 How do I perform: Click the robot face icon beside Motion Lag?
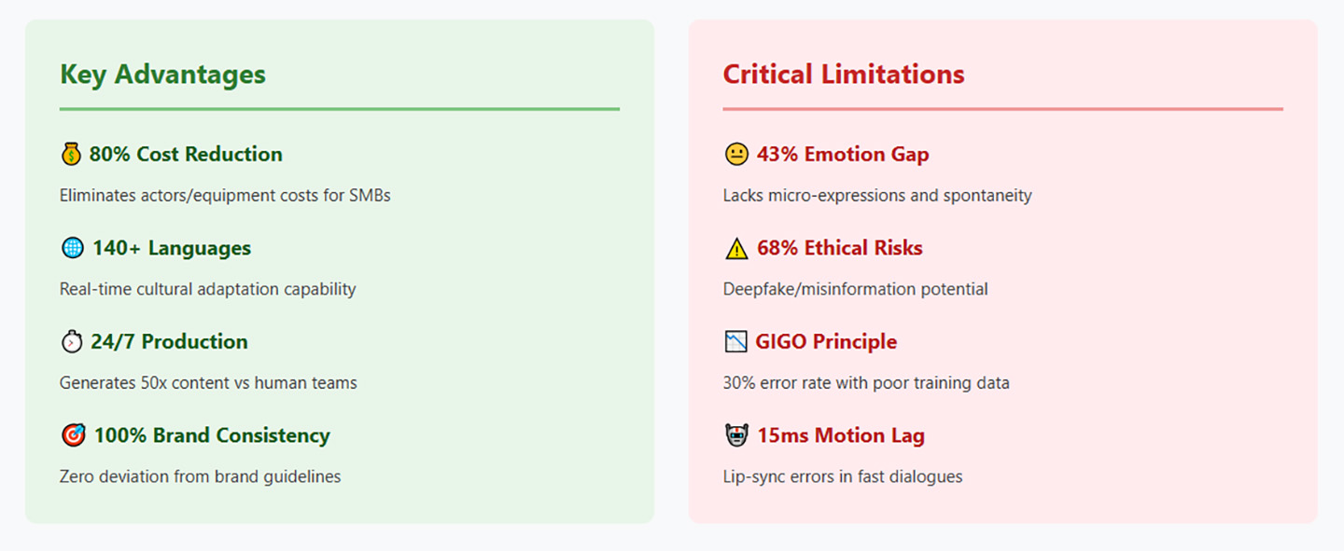click(736, 435)
